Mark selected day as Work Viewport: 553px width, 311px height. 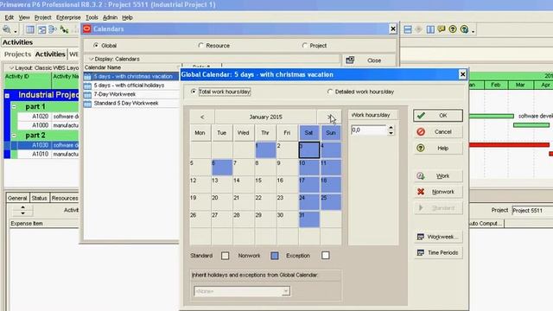coord(438,176)
